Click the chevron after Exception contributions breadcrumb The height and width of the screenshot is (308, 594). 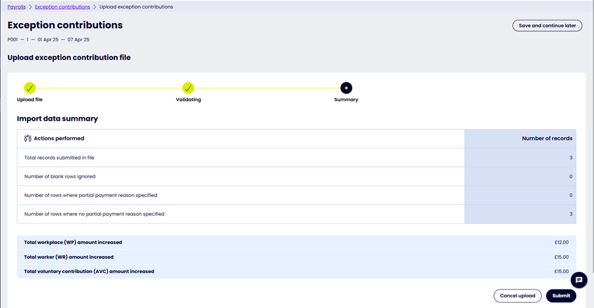[95, 7]
